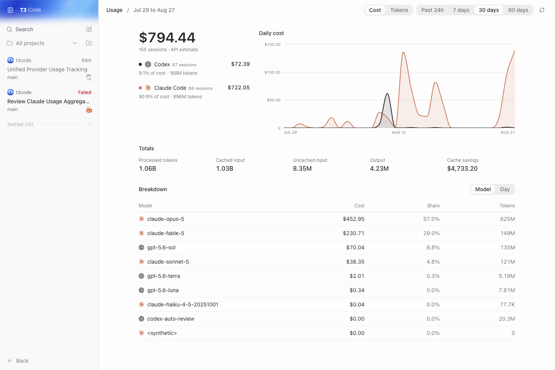This screenshot has width=555, height=370.
Task: Expand the All projects dropdown chevron
Action: 75,43
